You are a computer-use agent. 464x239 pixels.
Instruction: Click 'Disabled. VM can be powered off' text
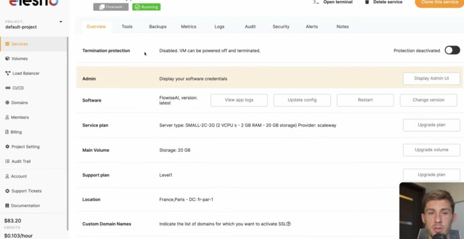click(210, 51)
